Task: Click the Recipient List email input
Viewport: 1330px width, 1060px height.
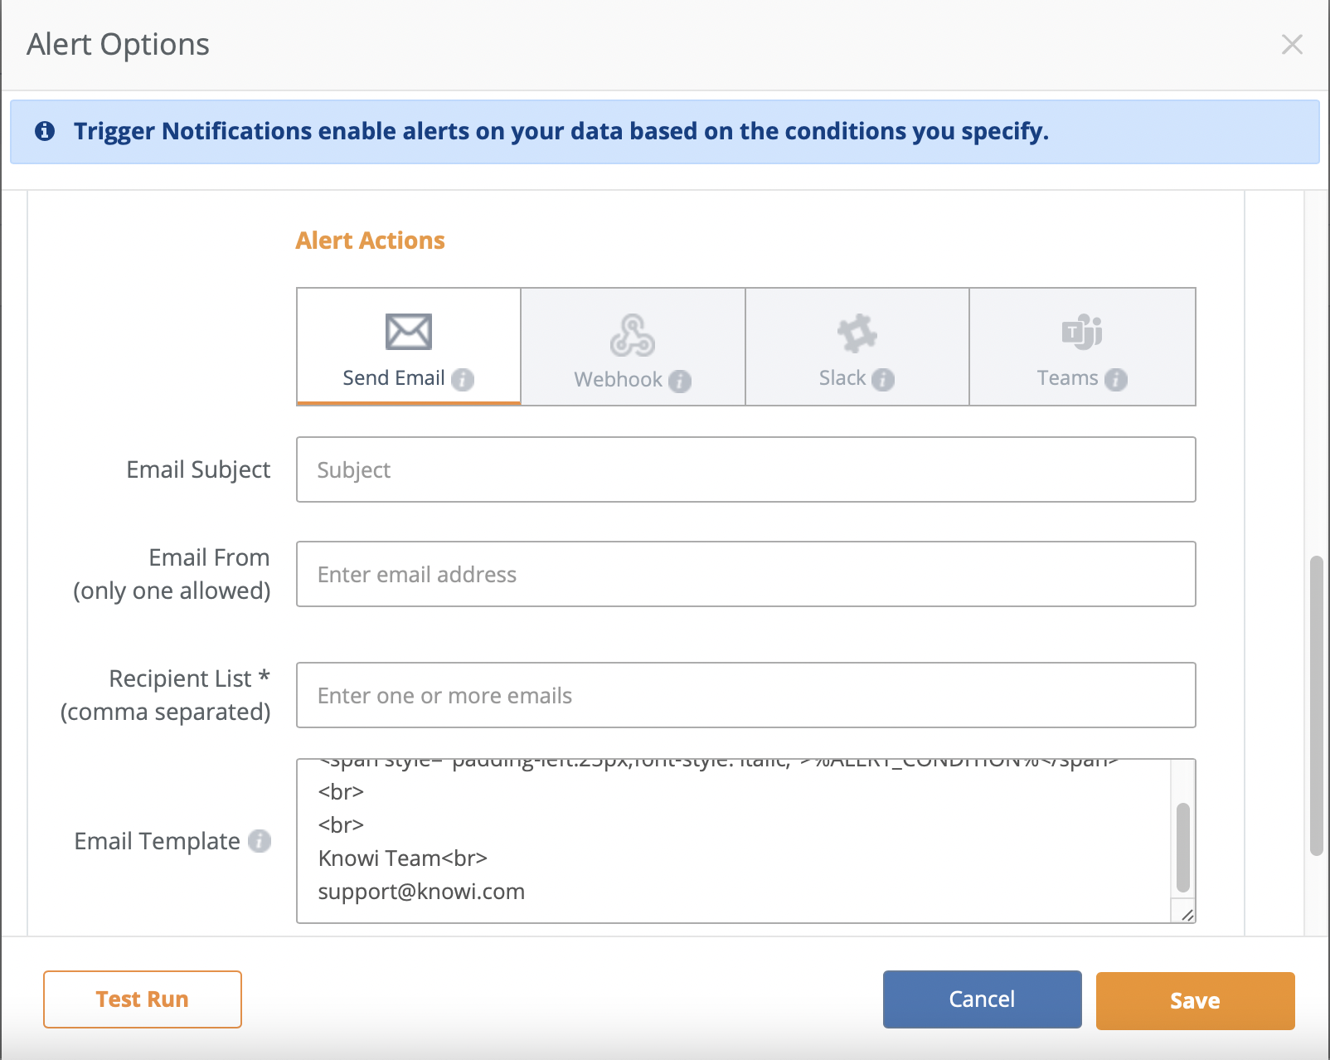Action: 745,696
